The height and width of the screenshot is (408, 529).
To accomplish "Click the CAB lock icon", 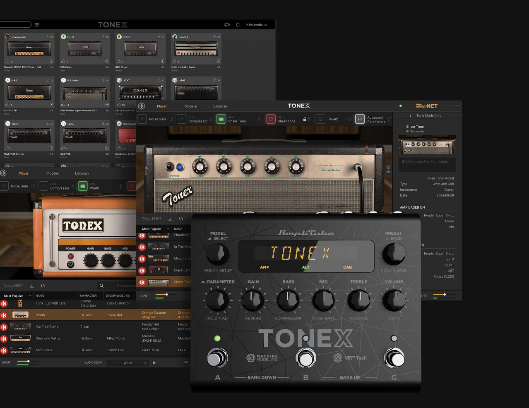I will (305, 119).
